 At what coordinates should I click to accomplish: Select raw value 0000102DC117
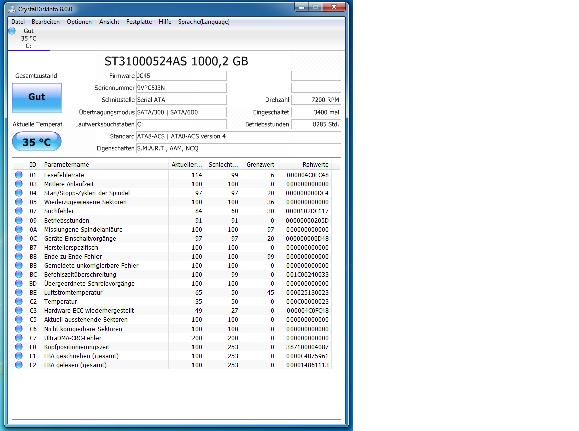pos(307,211)
